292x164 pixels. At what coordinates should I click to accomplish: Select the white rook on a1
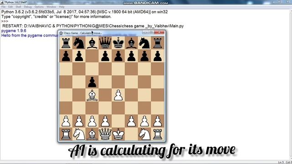pyautogui.click(x=66, y=134)
